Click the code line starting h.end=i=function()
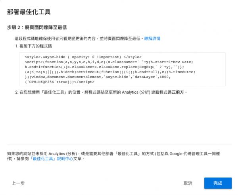238x195 pixels. (104, 67)
